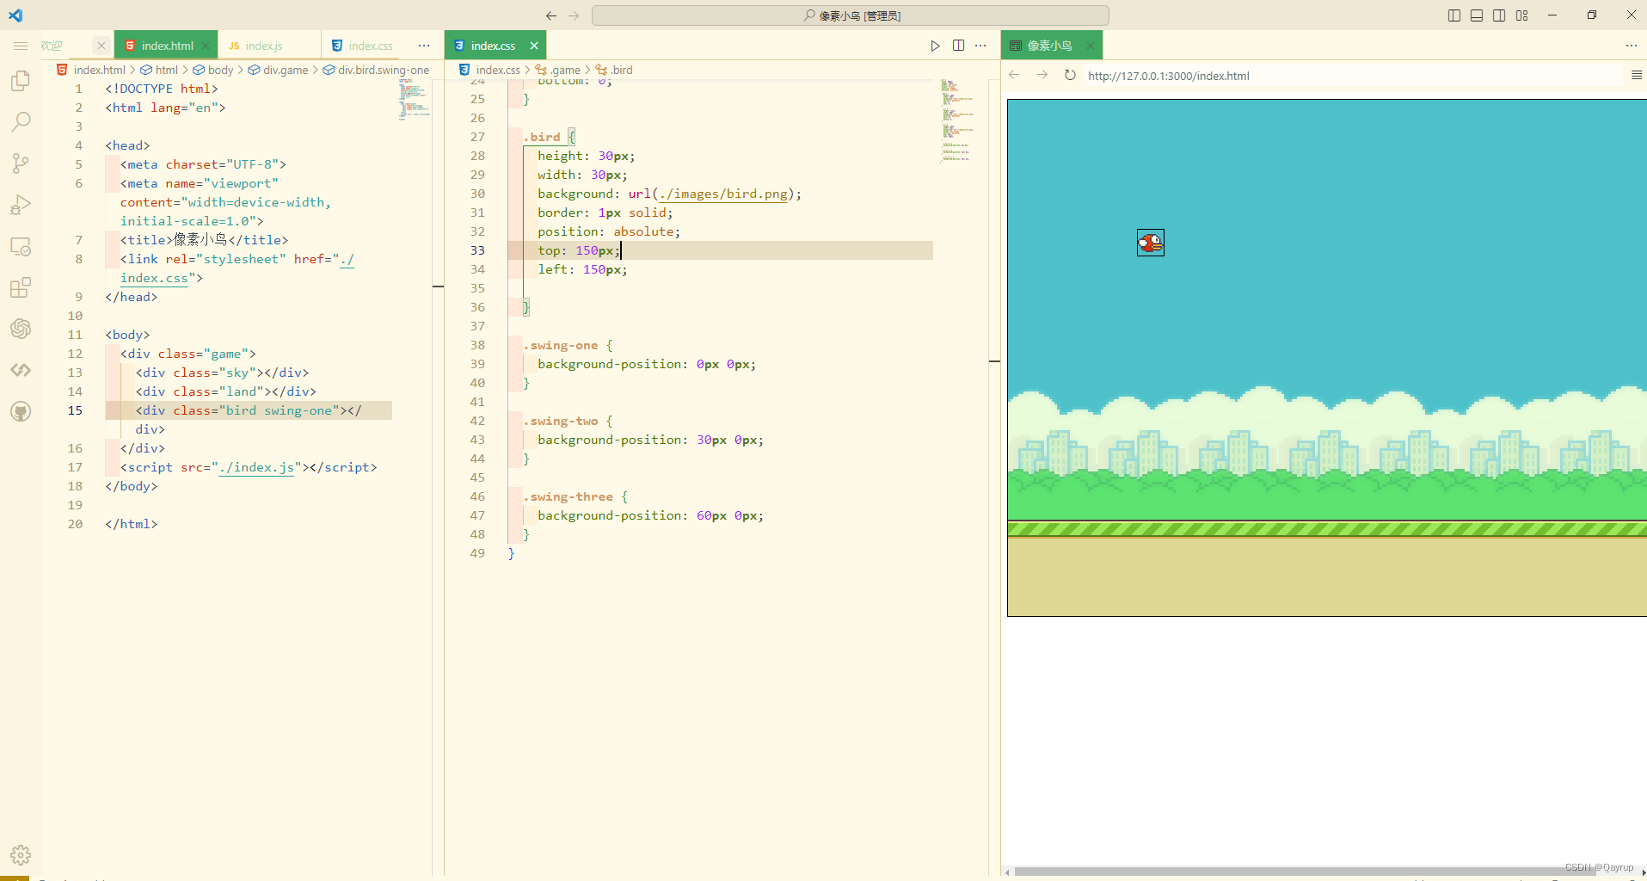The width and height of the screenshot is (1647, 881).
Task: Click the index.html minimap
Action: point(415,101)
